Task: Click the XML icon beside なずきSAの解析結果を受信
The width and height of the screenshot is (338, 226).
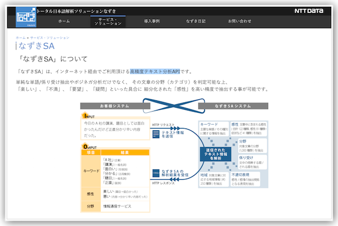Action: pyautogui.click(x=156, y=173)
